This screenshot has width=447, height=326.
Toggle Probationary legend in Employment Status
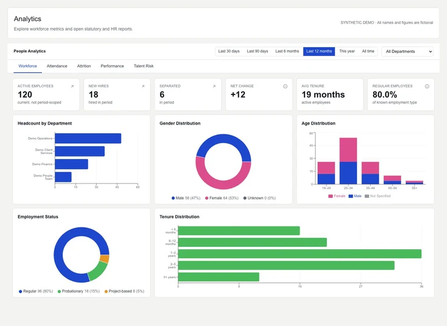click(79, 291)
